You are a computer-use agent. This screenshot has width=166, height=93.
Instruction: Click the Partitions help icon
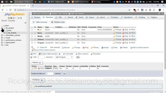coord(42,80)
